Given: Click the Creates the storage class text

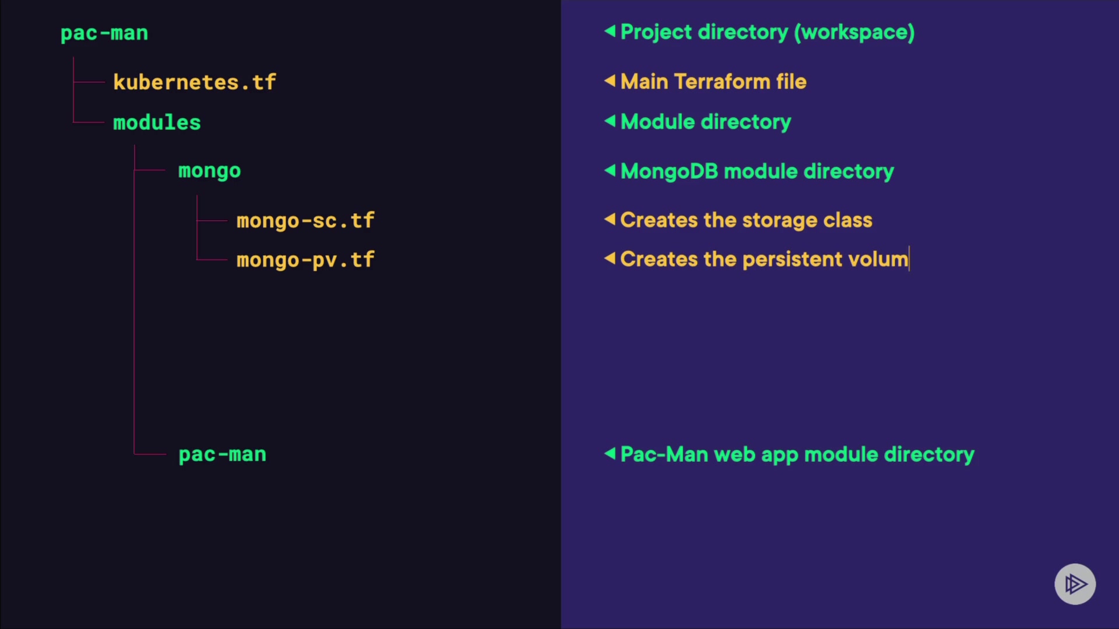Looking at the screenshot, I should tap(746, 220).
